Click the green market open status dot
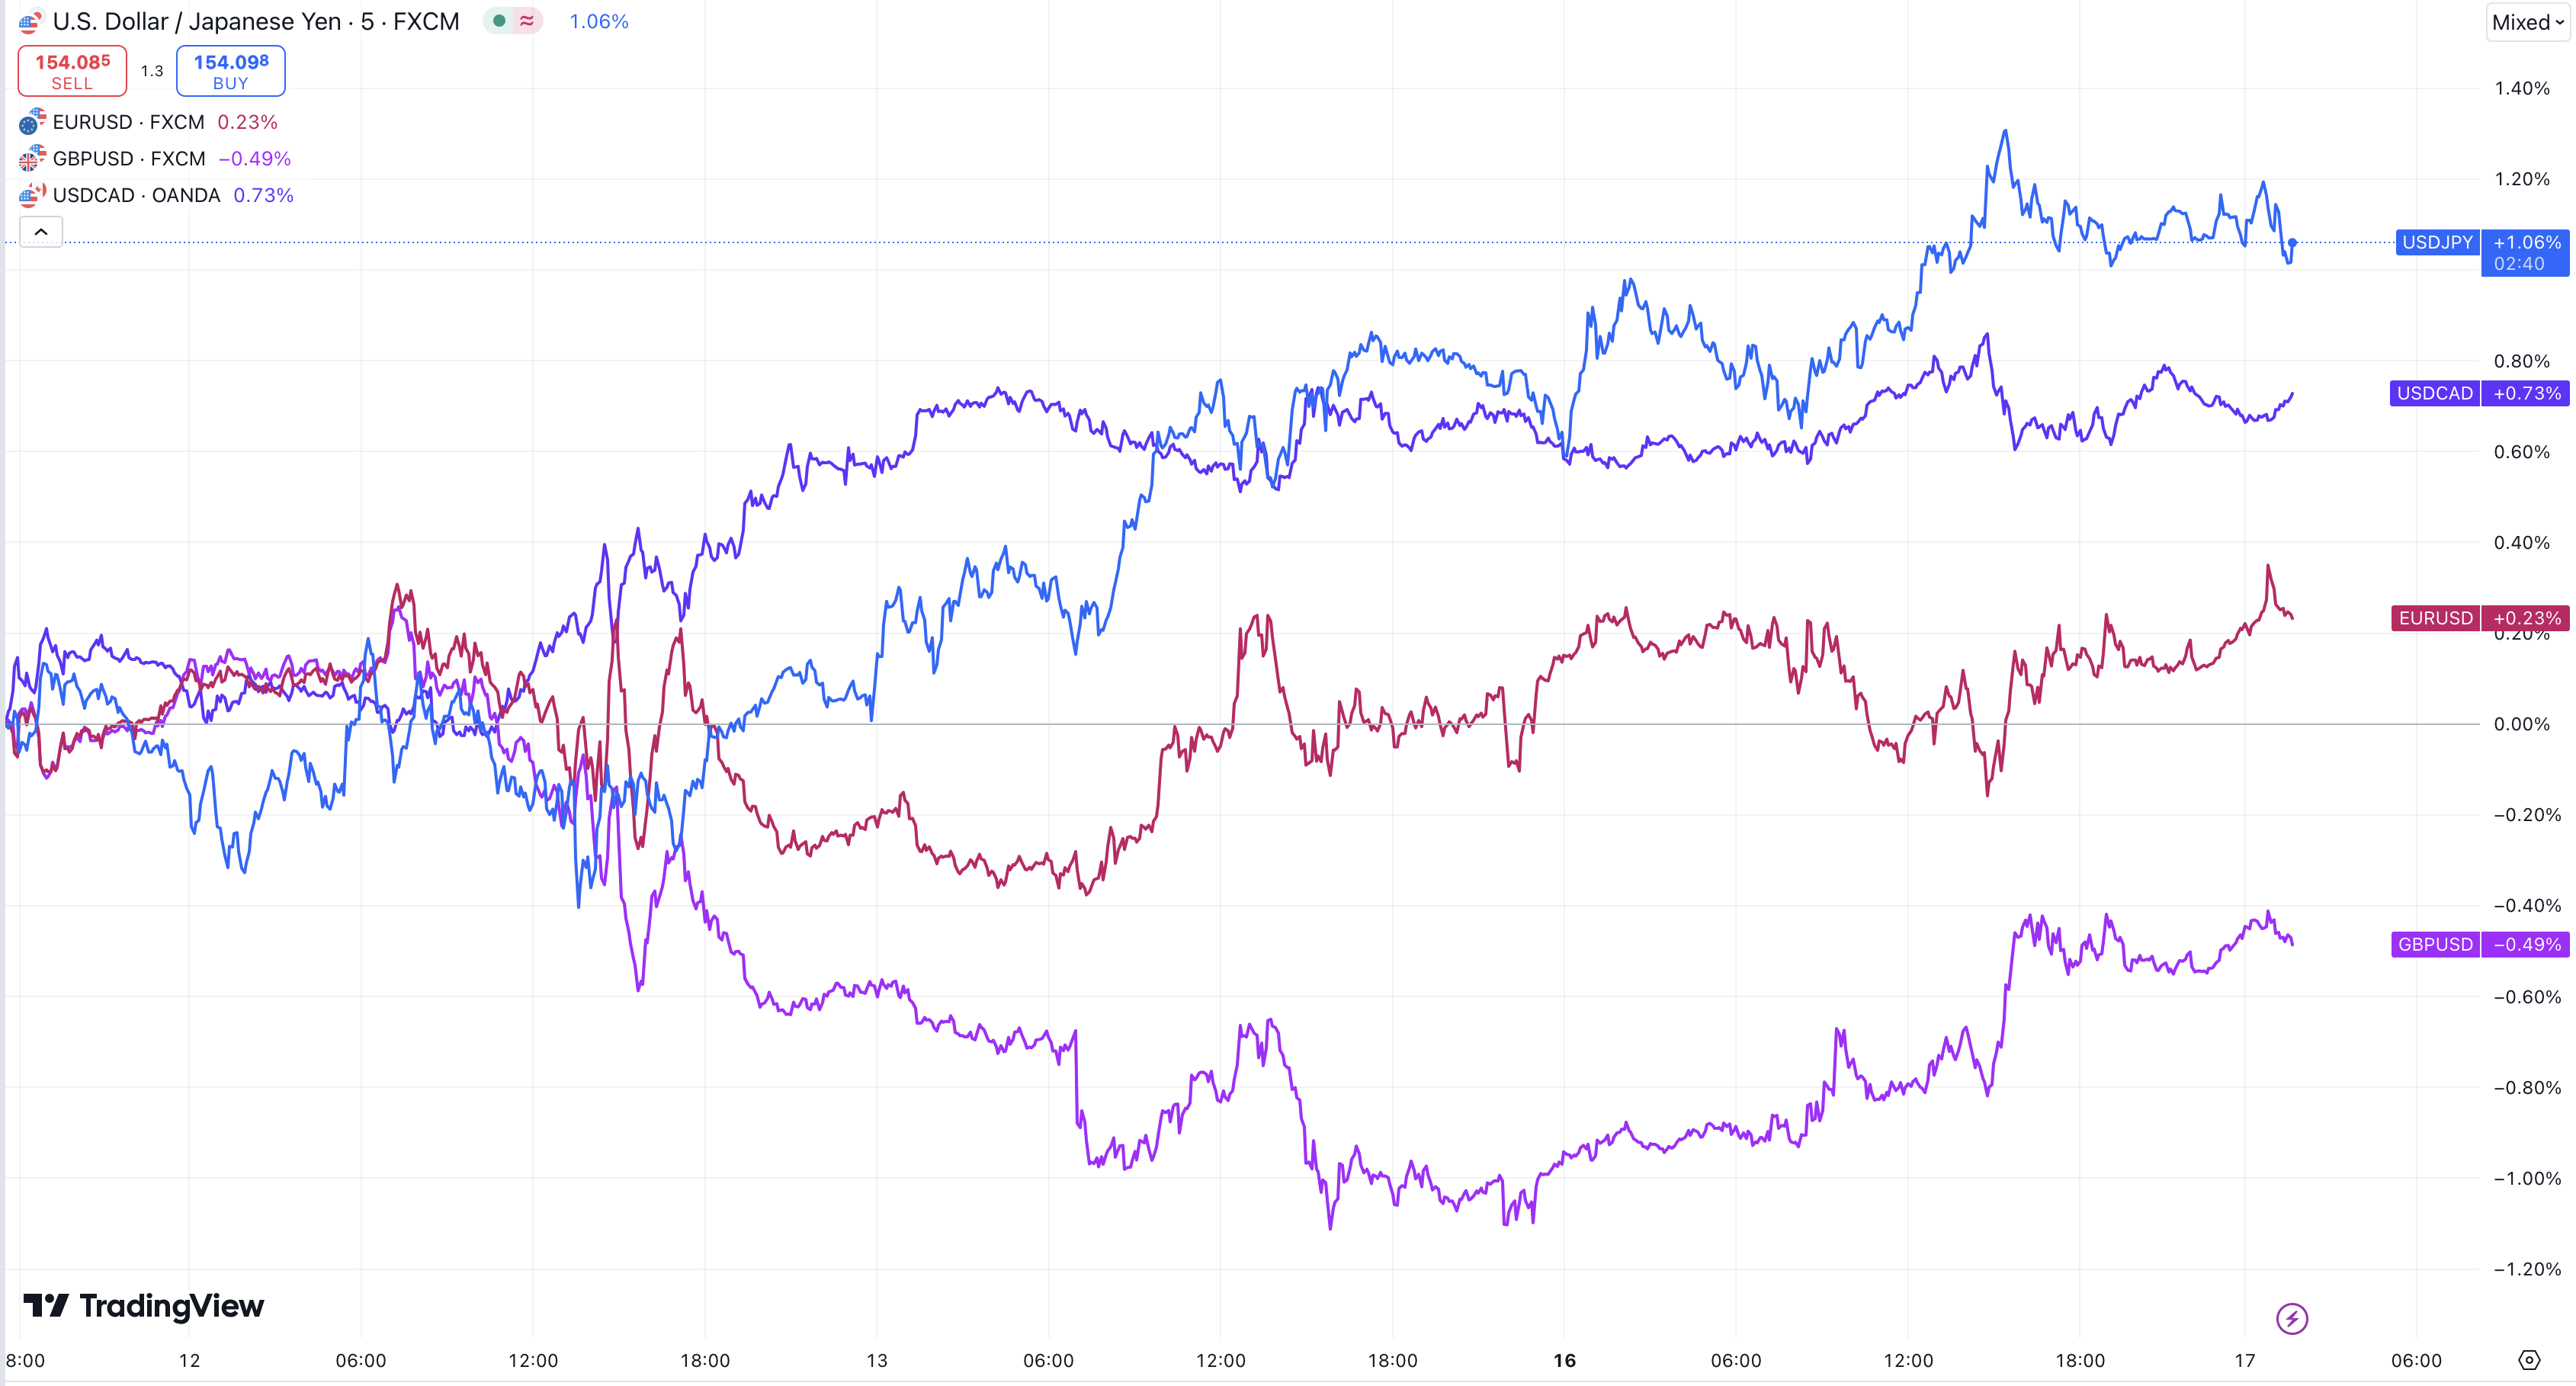The height and width of the screenshot is (1386, 2576). [499, 21]
